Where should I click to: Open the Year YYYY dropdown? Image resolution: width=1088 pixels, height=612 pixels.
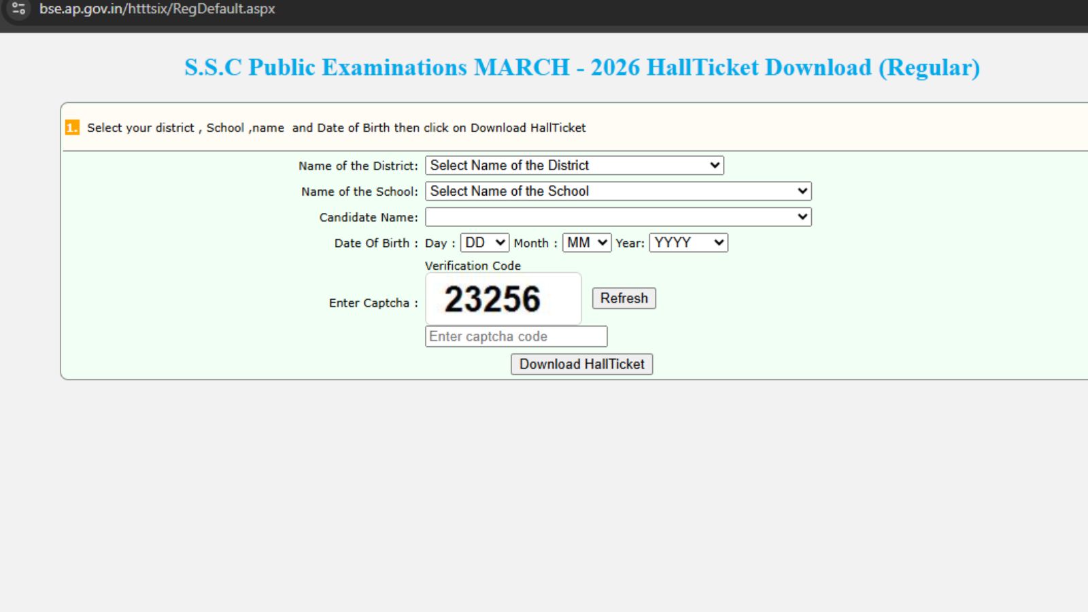(688, 243)
